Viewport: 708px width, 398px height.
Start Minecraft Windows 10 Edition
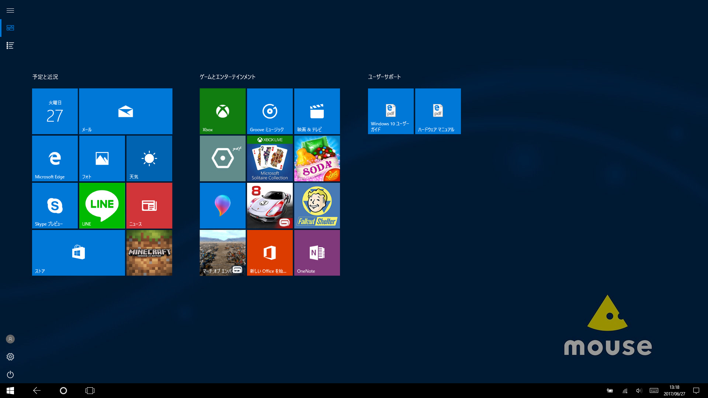tap(149, 252)
